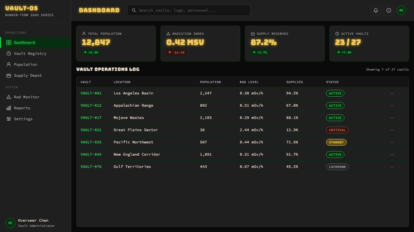Click the Location column header
414x232 pixels.
[122, 82]
